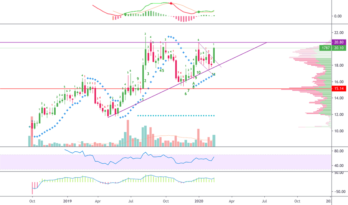Select the 22.00 price axis value
This screenshot has width=348, height=205.
coord(339,32)
